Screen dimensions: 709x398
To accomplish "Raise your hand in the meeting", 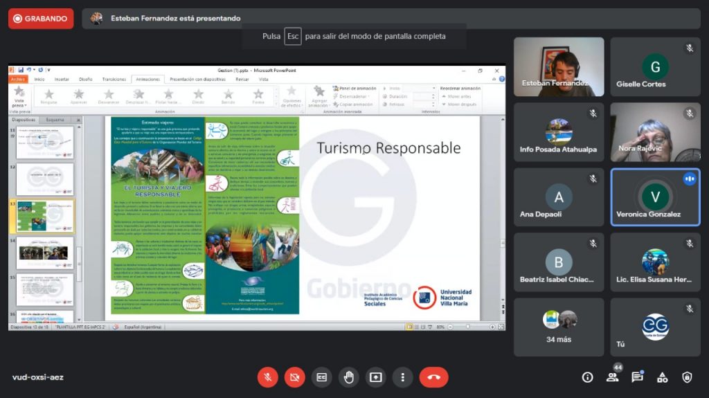I will [349, 377].
